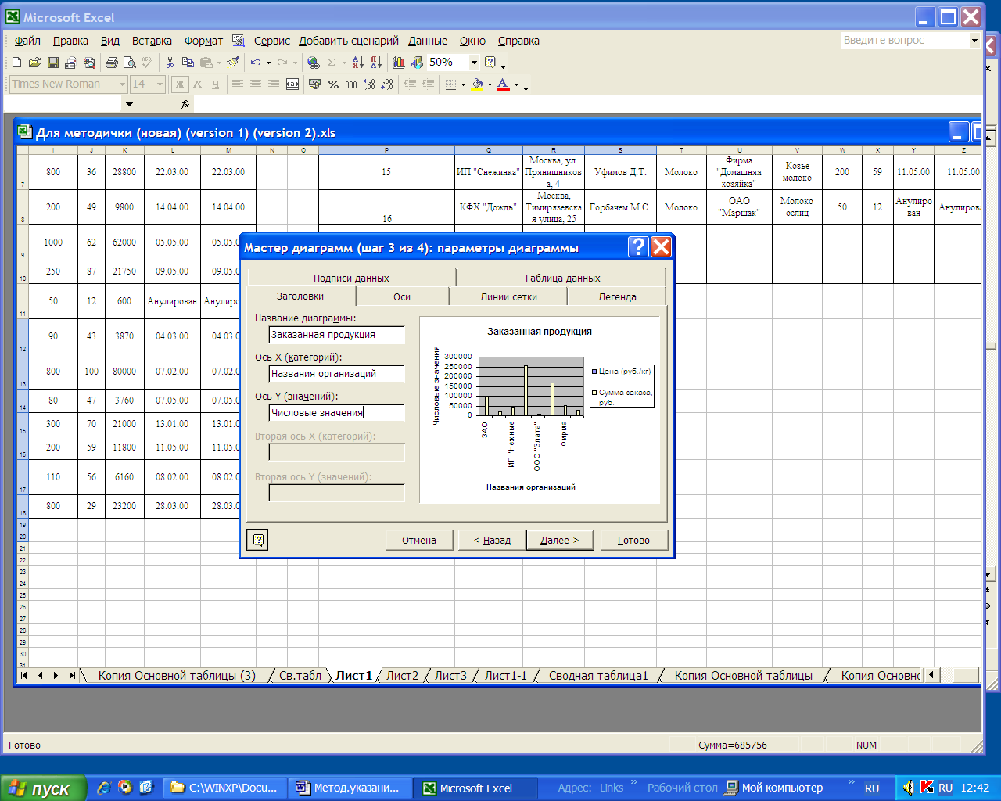Toggle Italic formatting (К)
1001x801 pixels.
pos(198,84)
